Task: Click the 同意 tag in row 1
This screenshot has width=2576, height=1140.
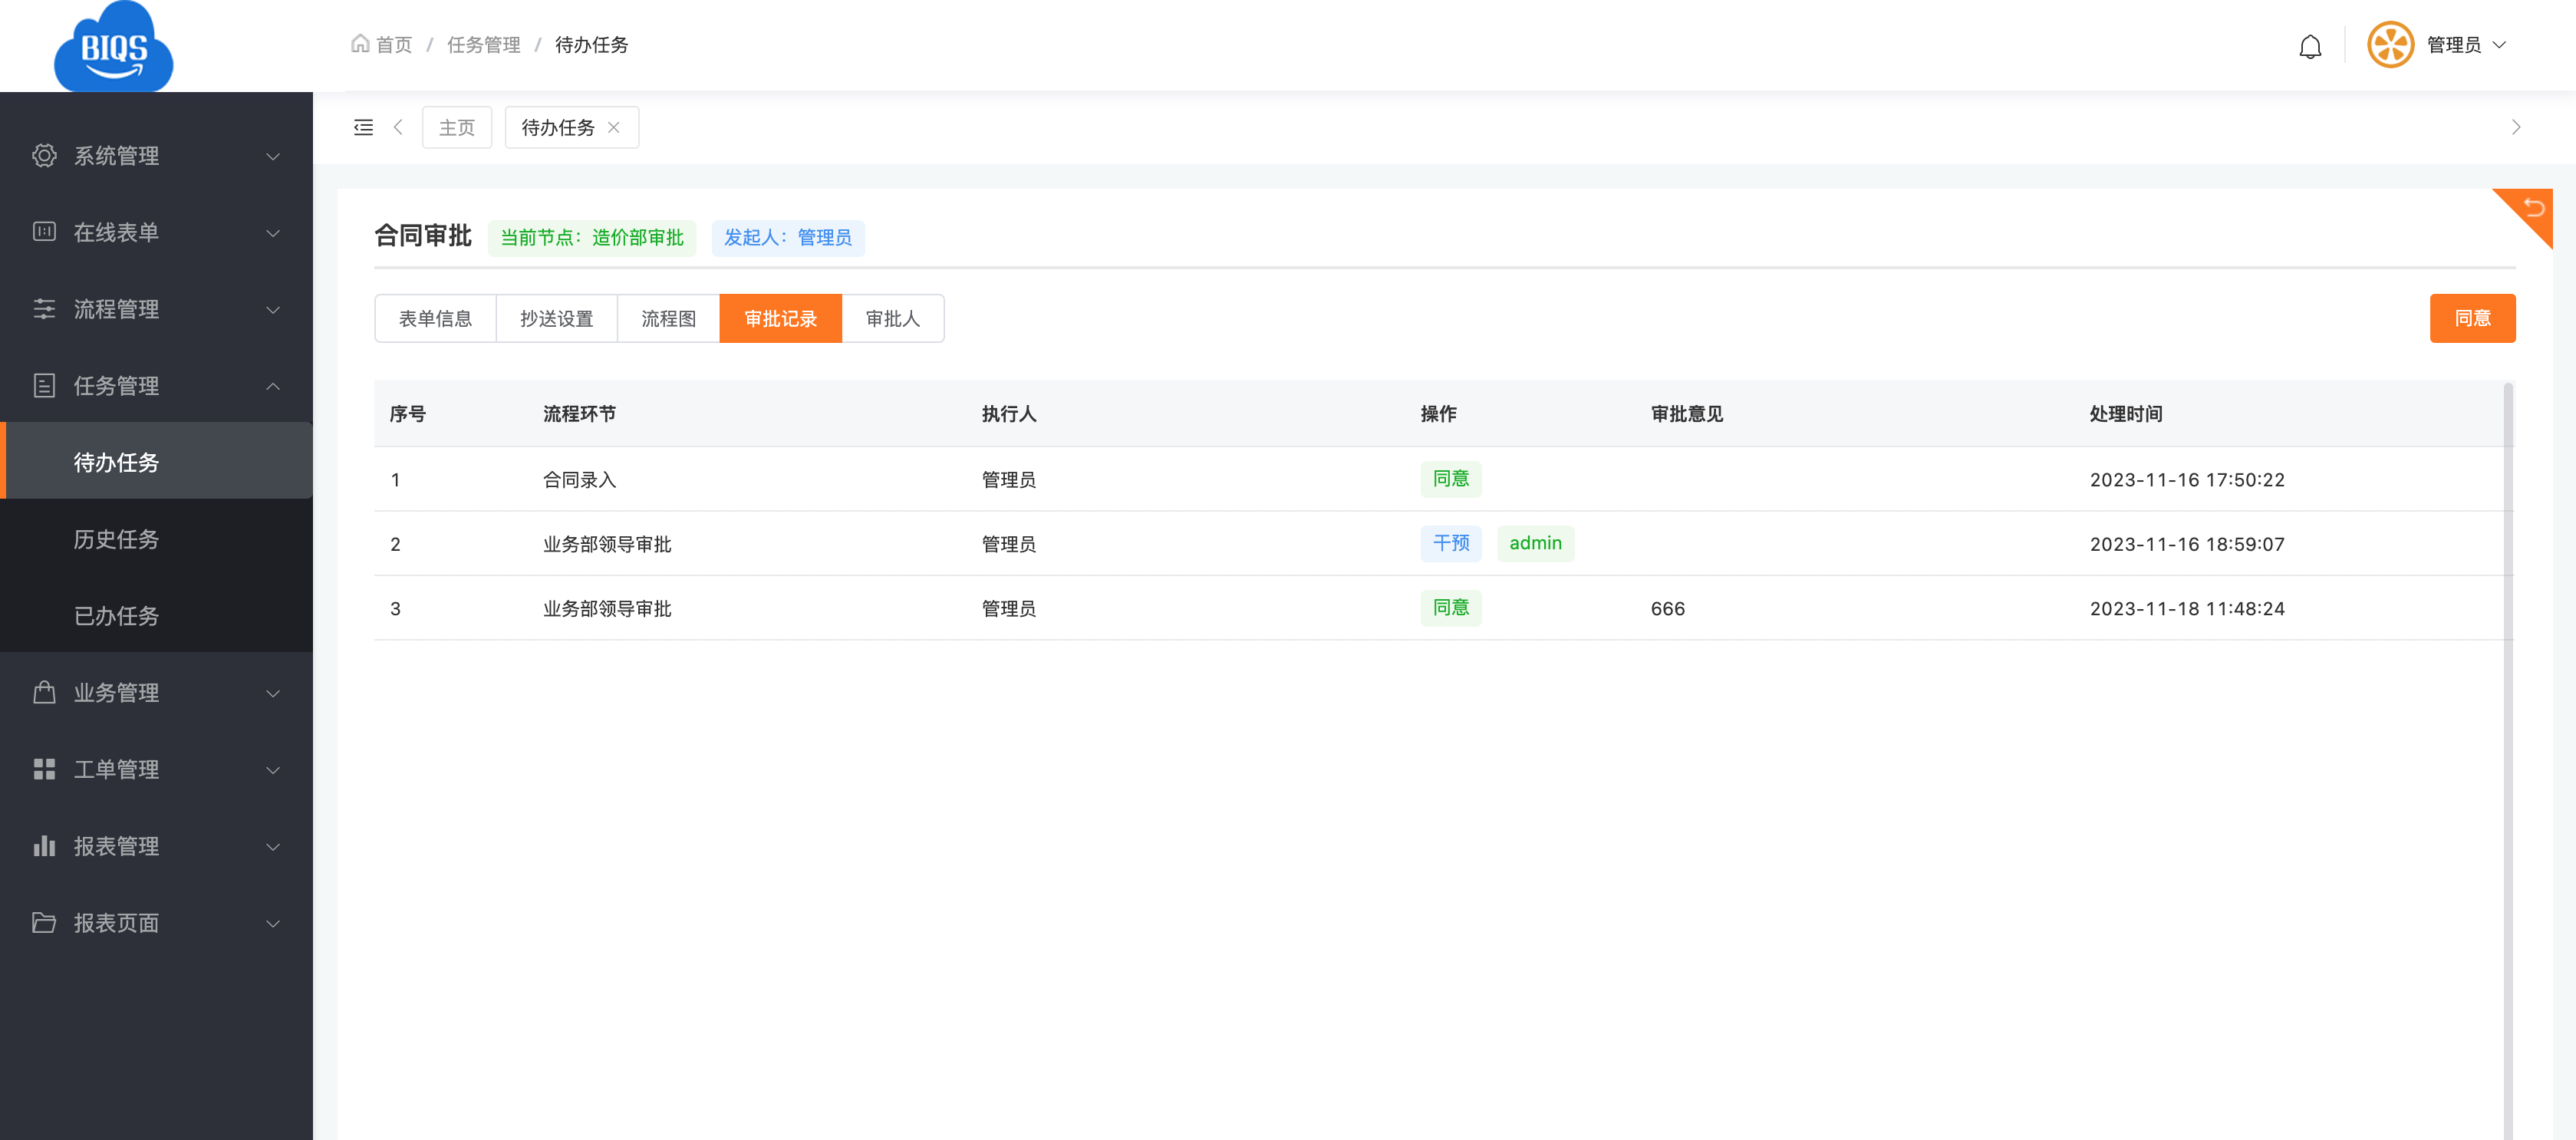Action: click(1451, 479)
